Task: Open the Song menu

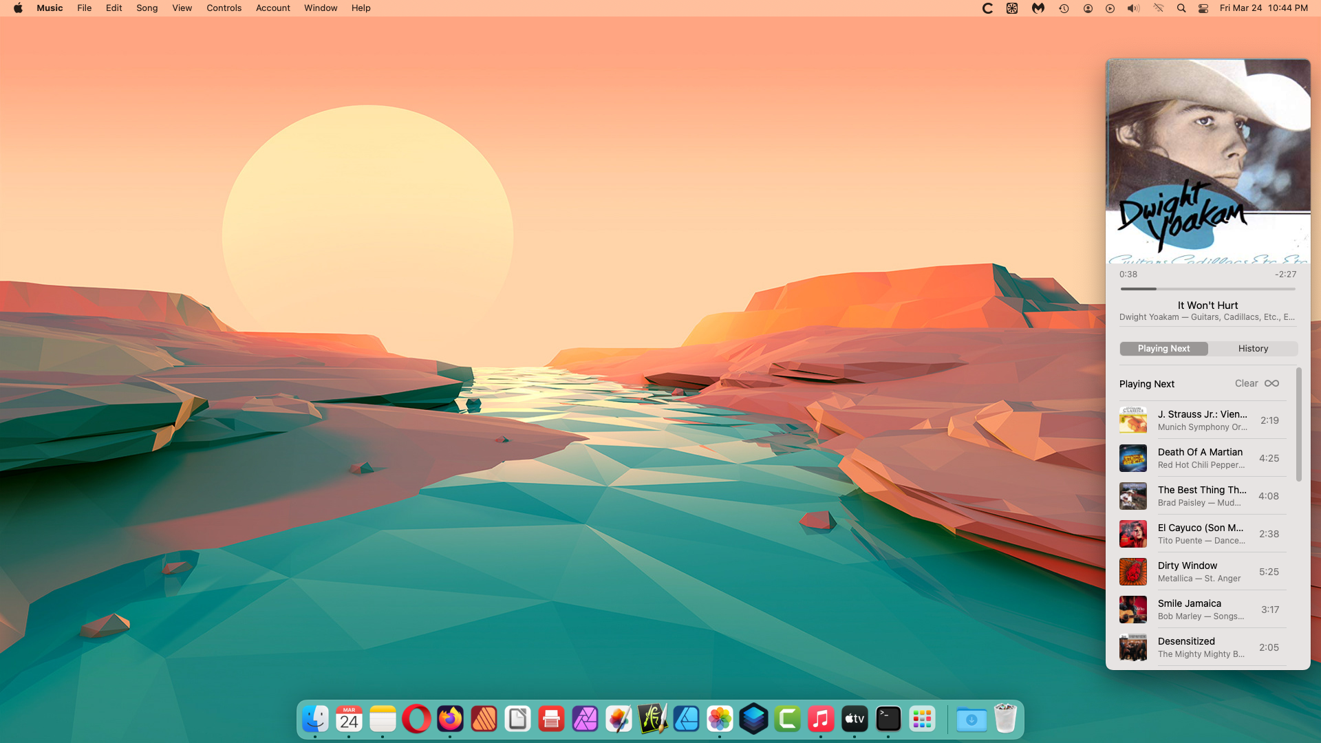Action: (147, 8)
